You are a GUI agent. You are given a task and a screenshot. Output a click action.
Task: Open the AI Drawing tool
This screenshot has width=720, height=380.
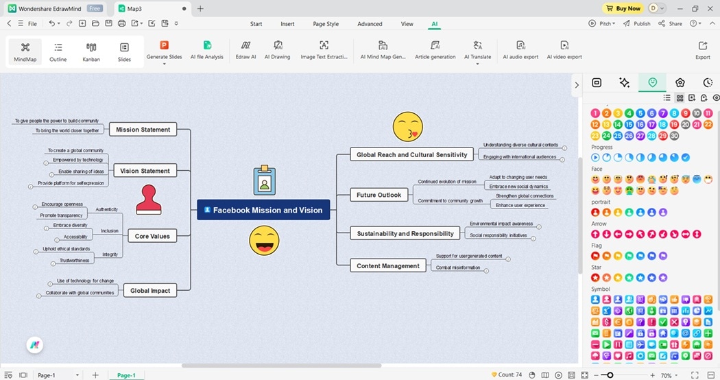(x=277, y=49)
